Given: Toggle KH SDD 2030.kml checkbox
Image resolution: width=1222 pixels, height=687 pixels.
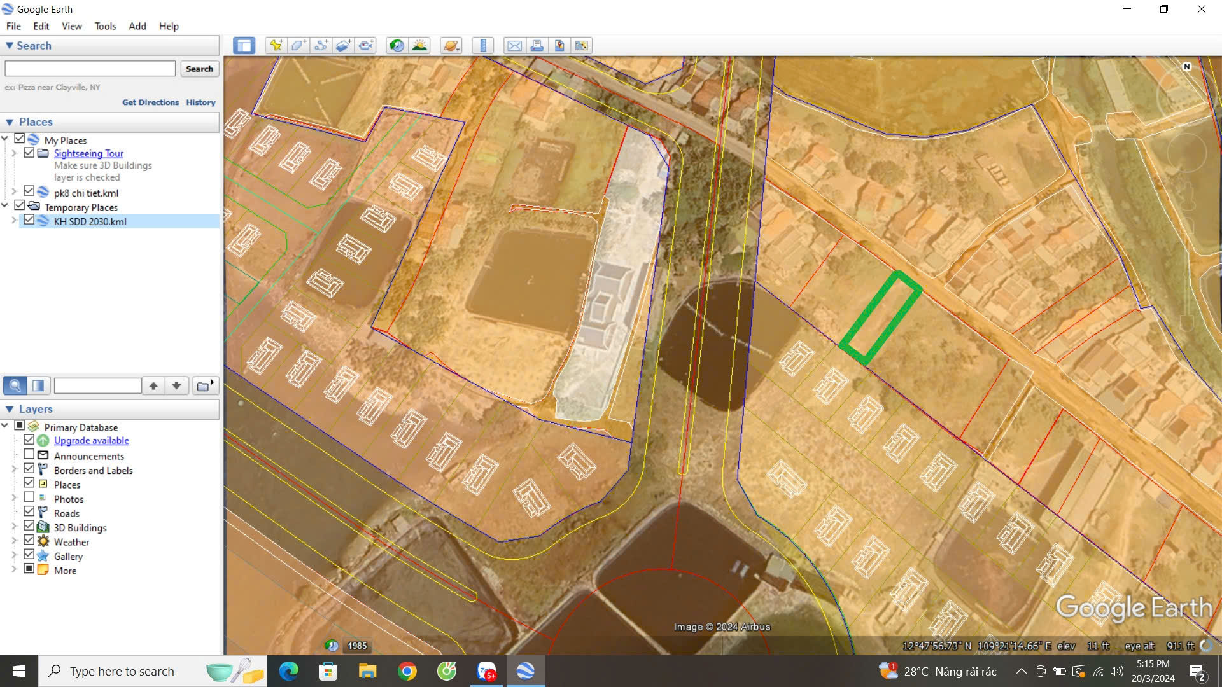Looking at the screenshot, I should coord(29,219).
